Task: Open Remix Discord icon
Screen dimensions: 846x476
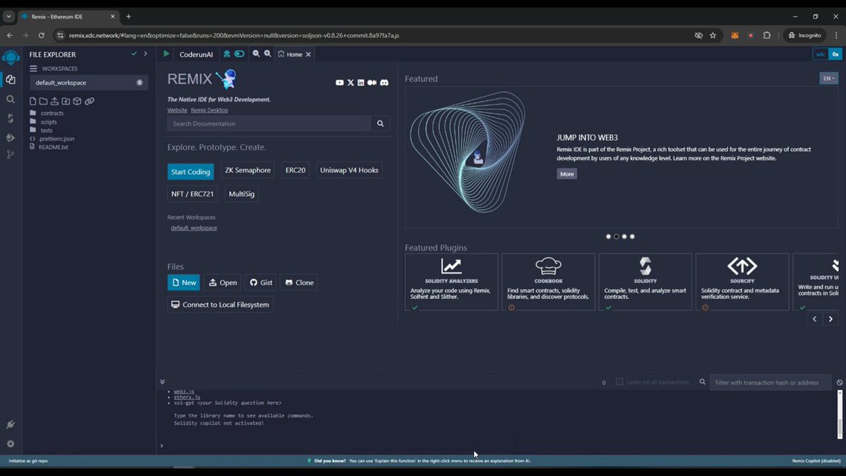Action: tap(384, 83)
